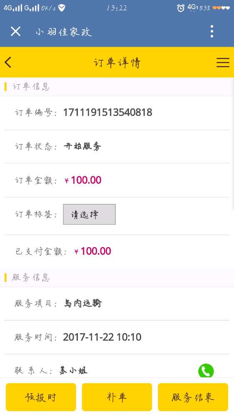Tap the 4G signal strength indicator
Screen dimensions: 234x417
(x=13, y=8)
